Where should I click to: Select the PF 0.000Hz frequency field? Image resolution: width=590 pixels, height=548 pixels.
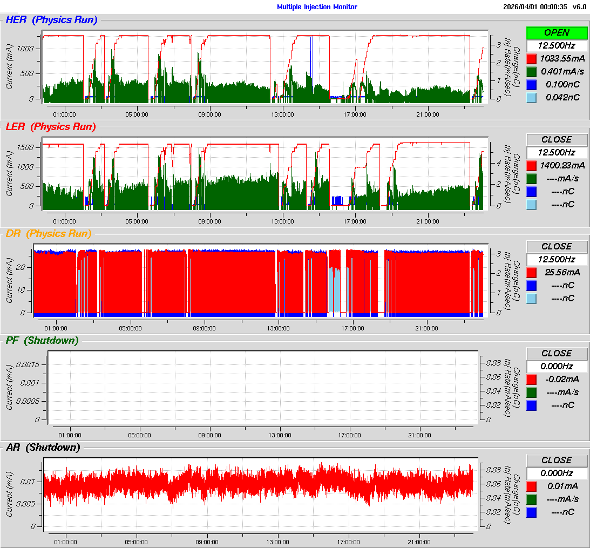coord(557,366)
